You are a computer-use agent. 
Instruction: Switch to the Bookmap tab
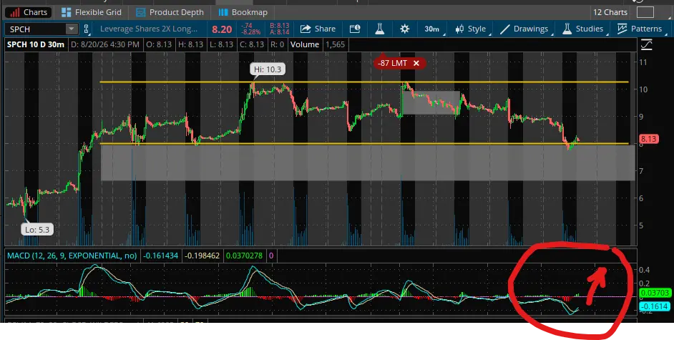243,12
